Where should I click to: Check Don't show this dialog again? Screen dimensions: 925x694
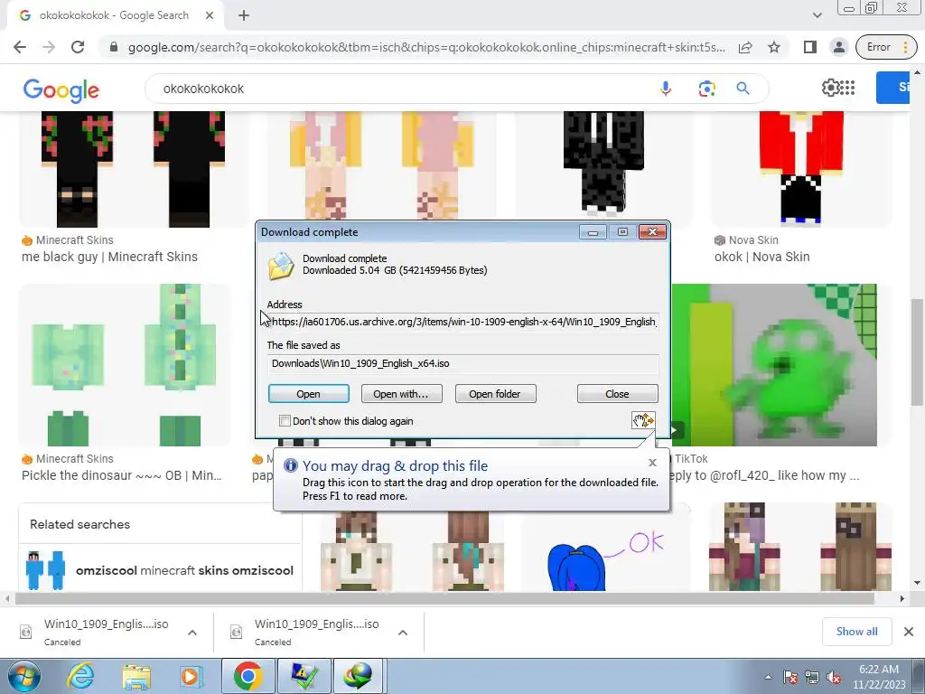click(285, 421)
